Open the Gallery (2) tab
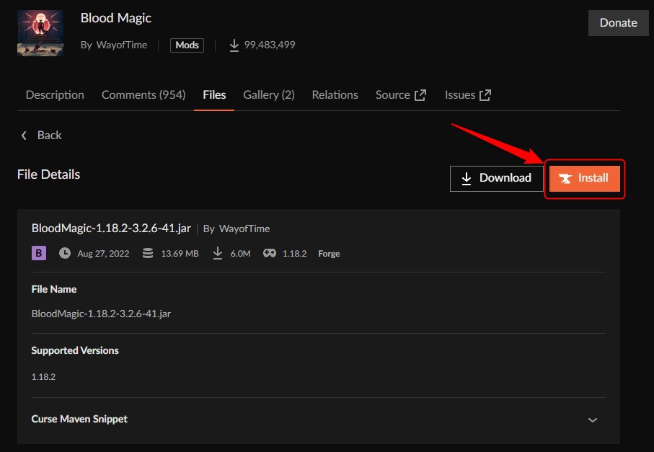654x452 pixels. (x=269, y=95)
